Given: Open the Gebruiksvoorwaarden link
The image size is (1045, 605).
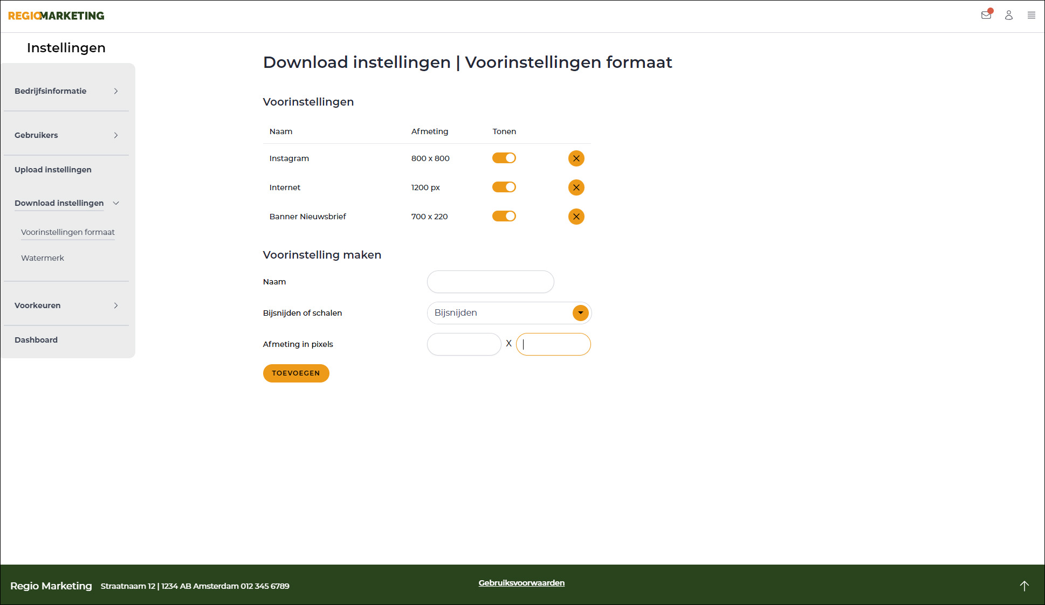Looking at the screenshot, I should 521,582.
